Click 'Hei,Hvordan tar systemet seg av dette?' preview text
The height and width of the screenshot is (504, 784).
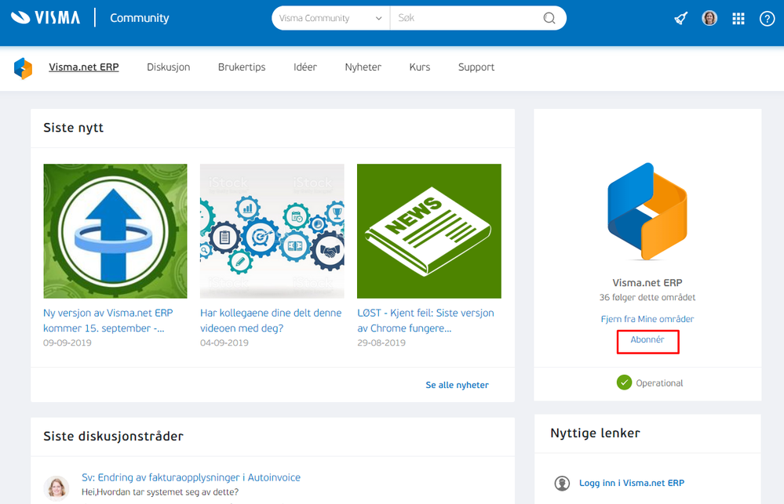160,492
